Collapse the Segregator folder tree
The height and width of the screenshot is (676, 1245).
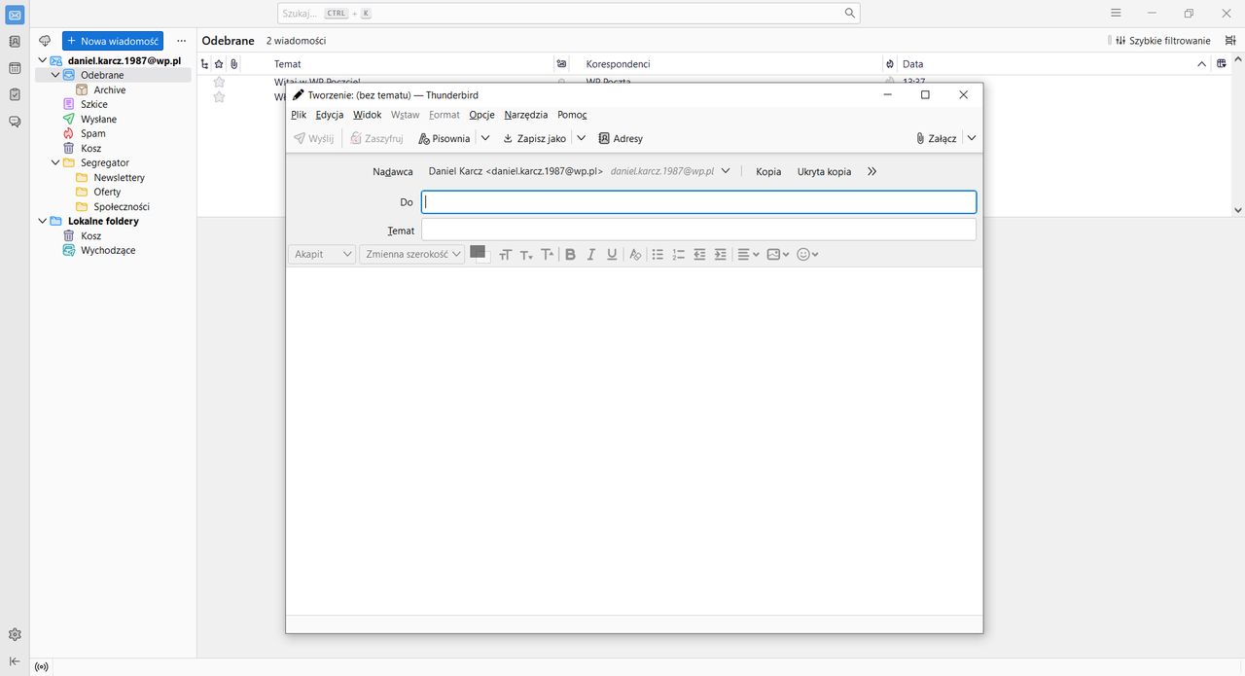tap(55, 162)
